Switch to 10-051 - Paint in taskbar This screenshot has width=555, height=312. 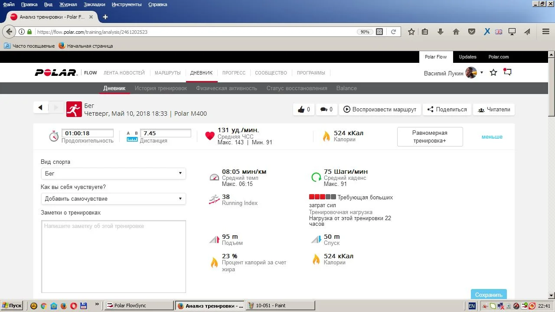click(x=281, y=305)
